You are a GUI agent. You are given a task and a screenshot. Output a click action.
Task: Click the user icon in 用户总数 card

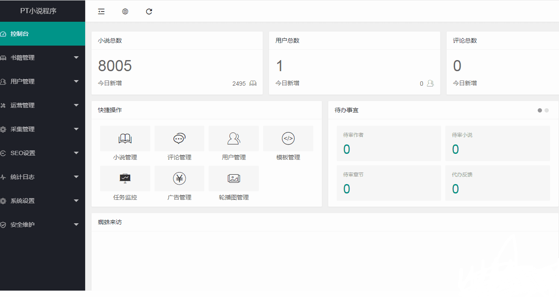430,84
